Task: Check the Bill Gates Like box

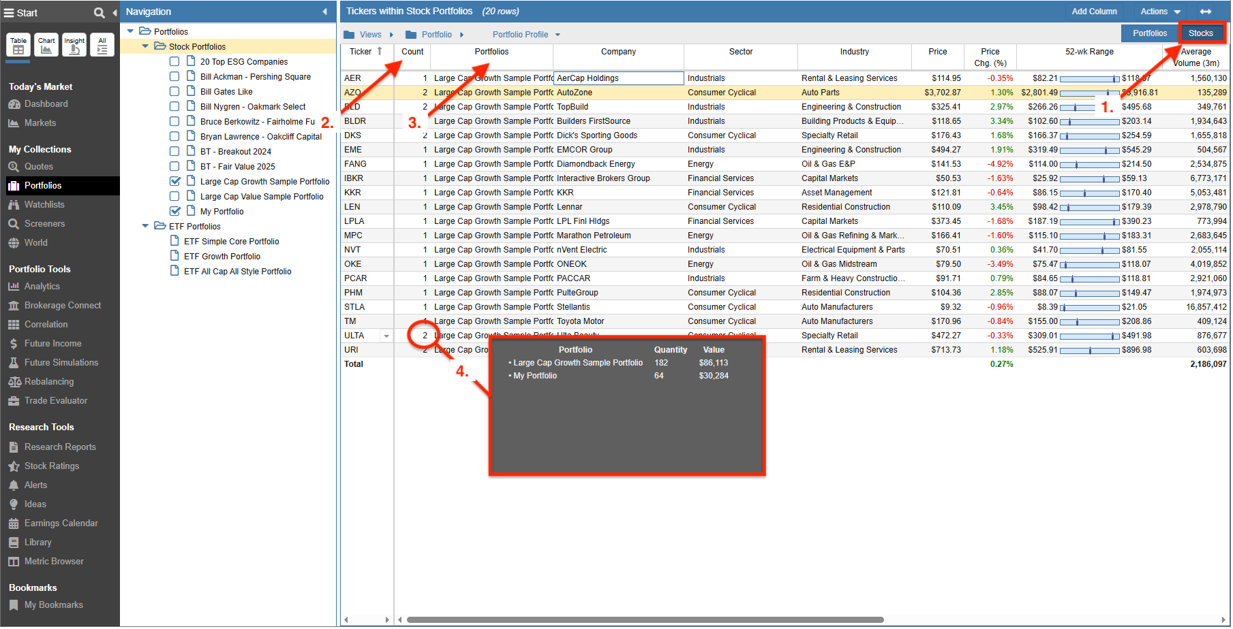Action: point(174,91)
